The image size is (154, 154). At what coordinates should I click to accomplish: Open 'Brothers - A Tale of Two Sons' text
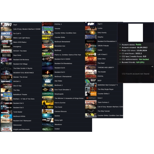24,99
